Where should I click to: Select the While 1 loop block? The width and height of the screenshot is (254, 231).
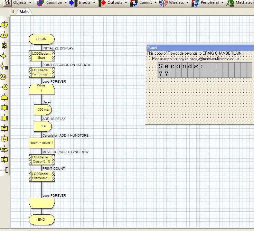click(x=42, y=89)
